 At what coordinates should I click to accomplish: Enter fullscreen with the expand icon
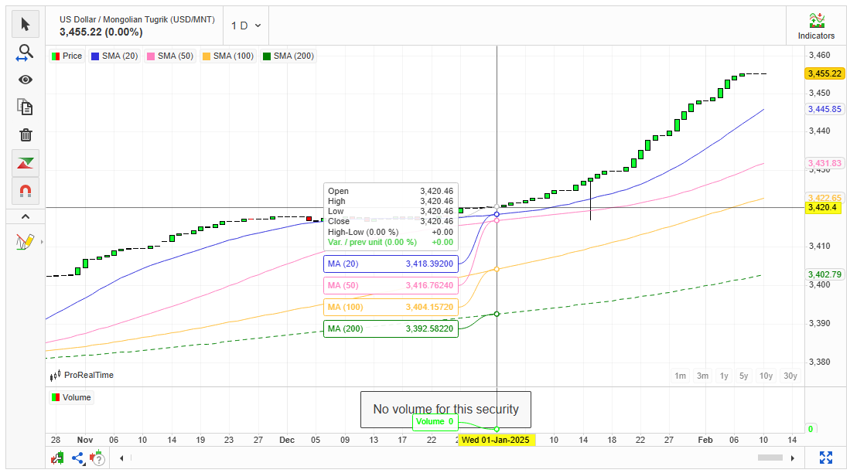[x=825, y=458]
